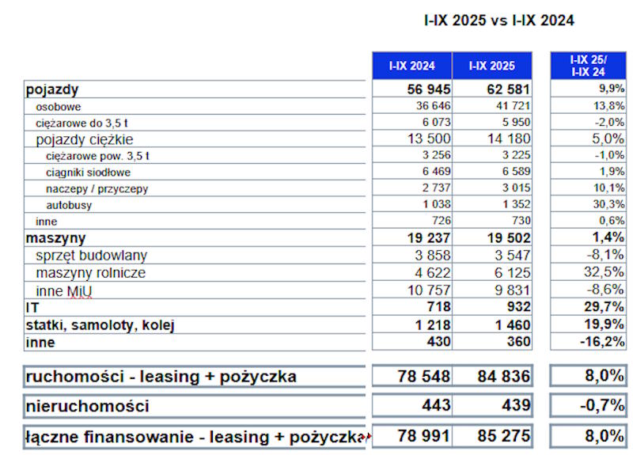This screenshot has height=455, width=633.
Task: Select the ciągniki siodłowe row label
Action: coord(89,172)
